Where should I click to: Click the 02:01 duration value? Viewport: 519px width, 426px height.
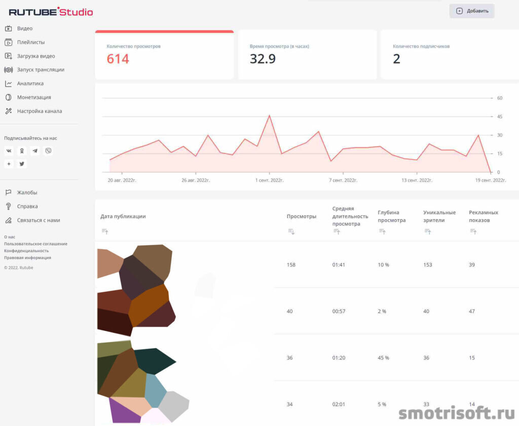[x=339, y=404]
